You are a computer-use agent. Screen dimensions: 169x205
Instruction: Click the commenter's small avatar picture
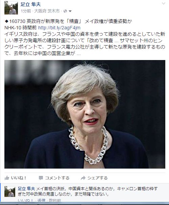coord(10,192)
